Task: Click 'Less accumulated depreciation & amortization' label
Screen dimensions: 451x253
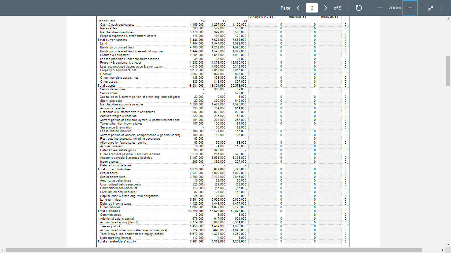Action: pyautogui.click(x=132, y=67)
